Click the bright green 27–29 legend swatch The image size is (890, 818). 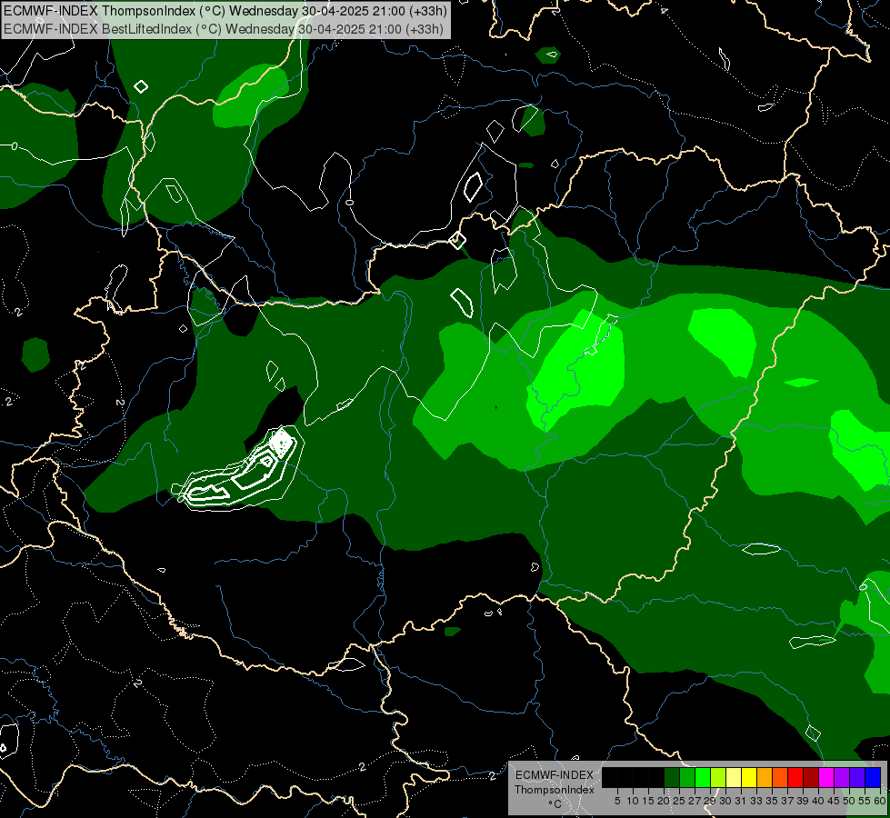pos(703,777)
